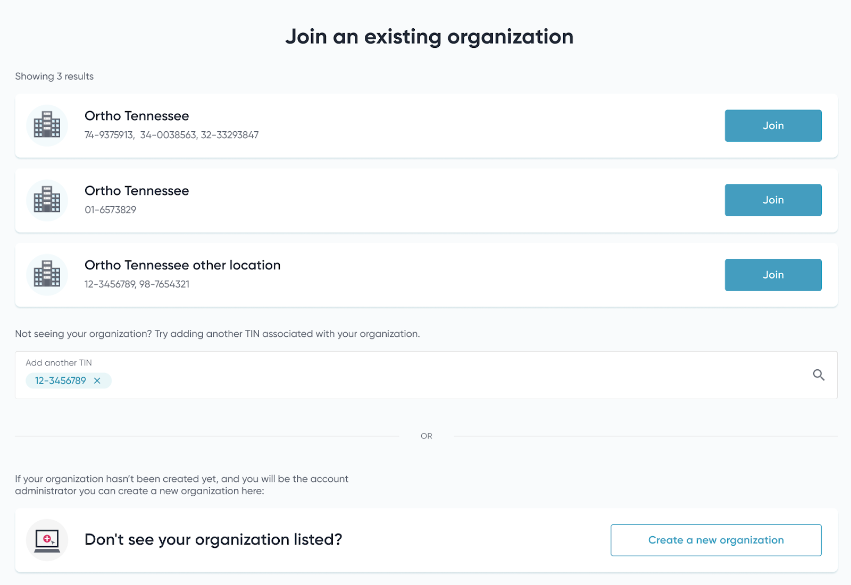Join Ortho Tennessee other location
This screenshot has height=585, width=851.
click(773, 275)
